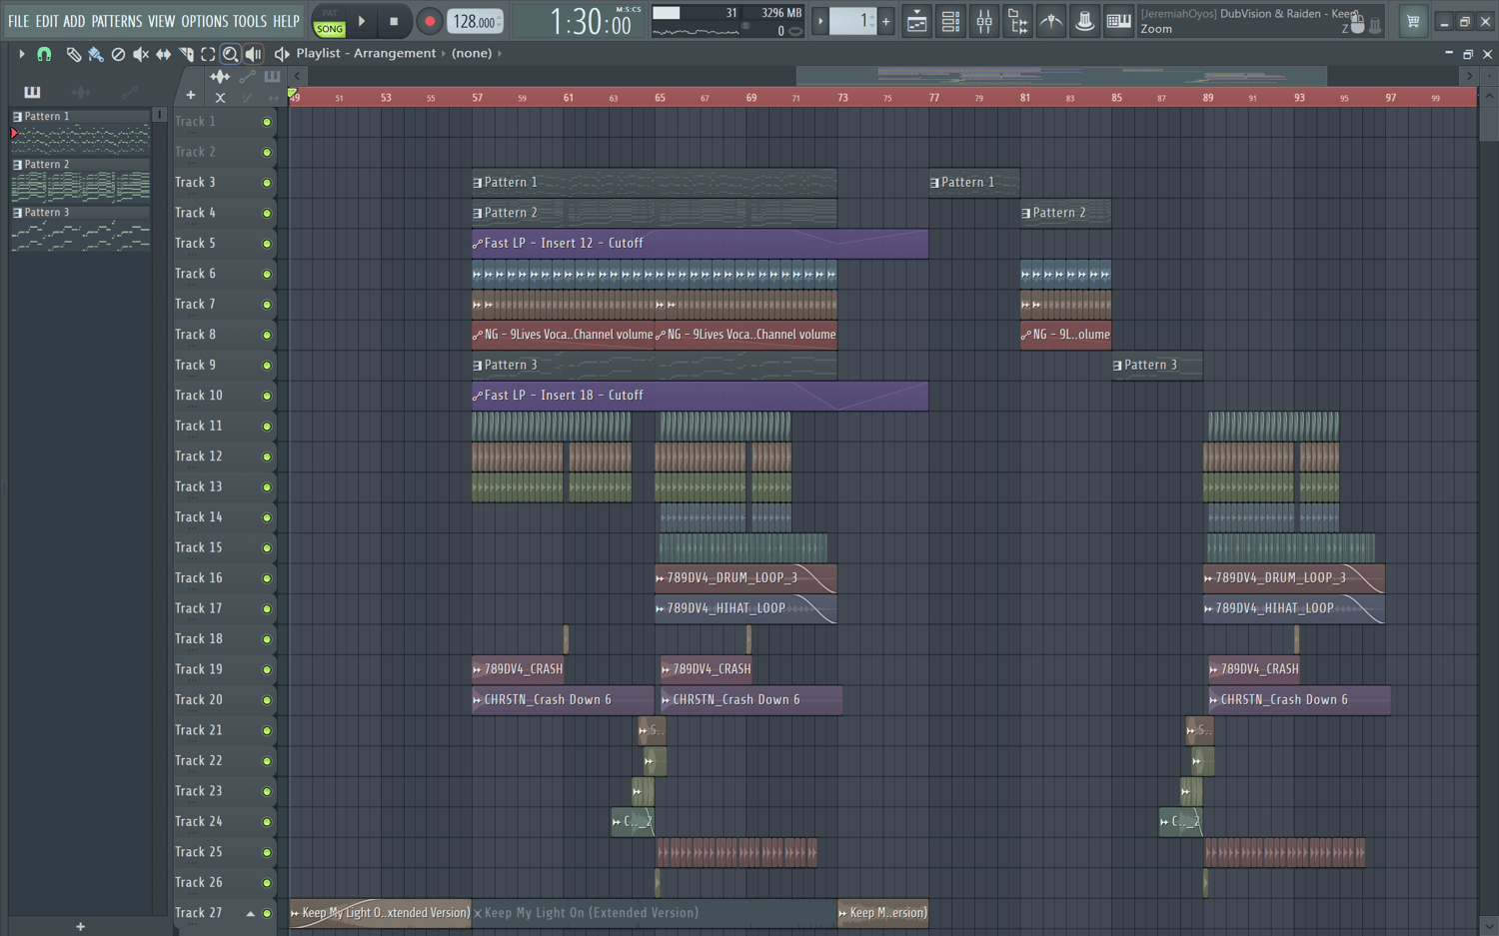Open the Playlist - Arrangement breadcrumb menu

tap(366, 53)
